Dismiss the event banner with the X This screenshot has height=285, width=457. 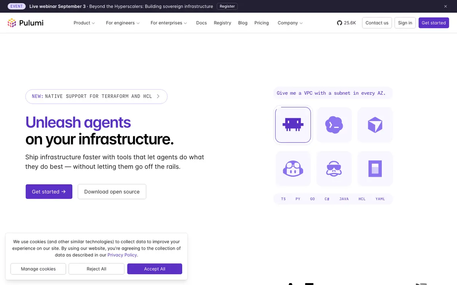[x=446, y=6]
